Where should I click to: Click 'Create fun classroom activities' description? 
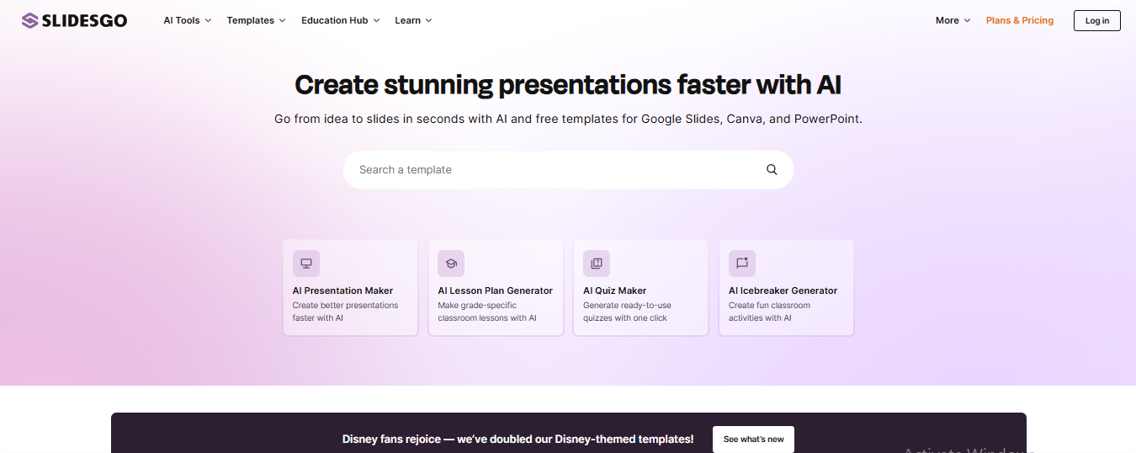pyautogui.click(x=769, y=312)
